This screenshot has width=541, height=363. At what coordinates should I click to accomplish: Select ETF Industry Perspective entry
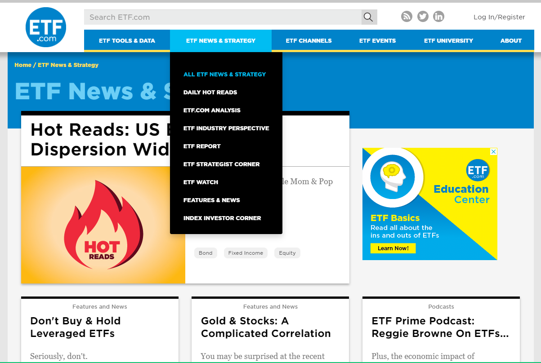pyautogui.click(x=226, y=128)
